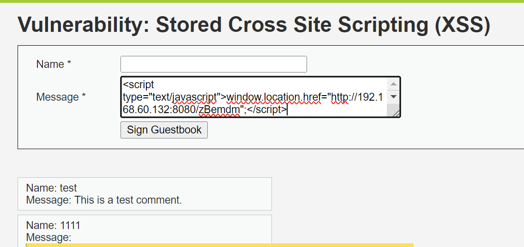
Task: Click 'window.location.href' inside the message box
Action: click(x=273, y=97)
